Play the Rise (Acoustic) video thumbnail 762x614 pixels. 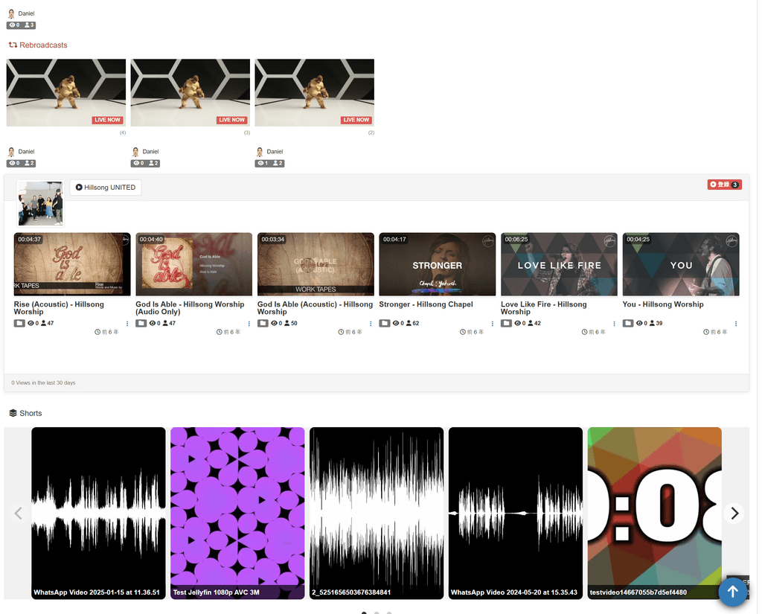pos(72,264)
